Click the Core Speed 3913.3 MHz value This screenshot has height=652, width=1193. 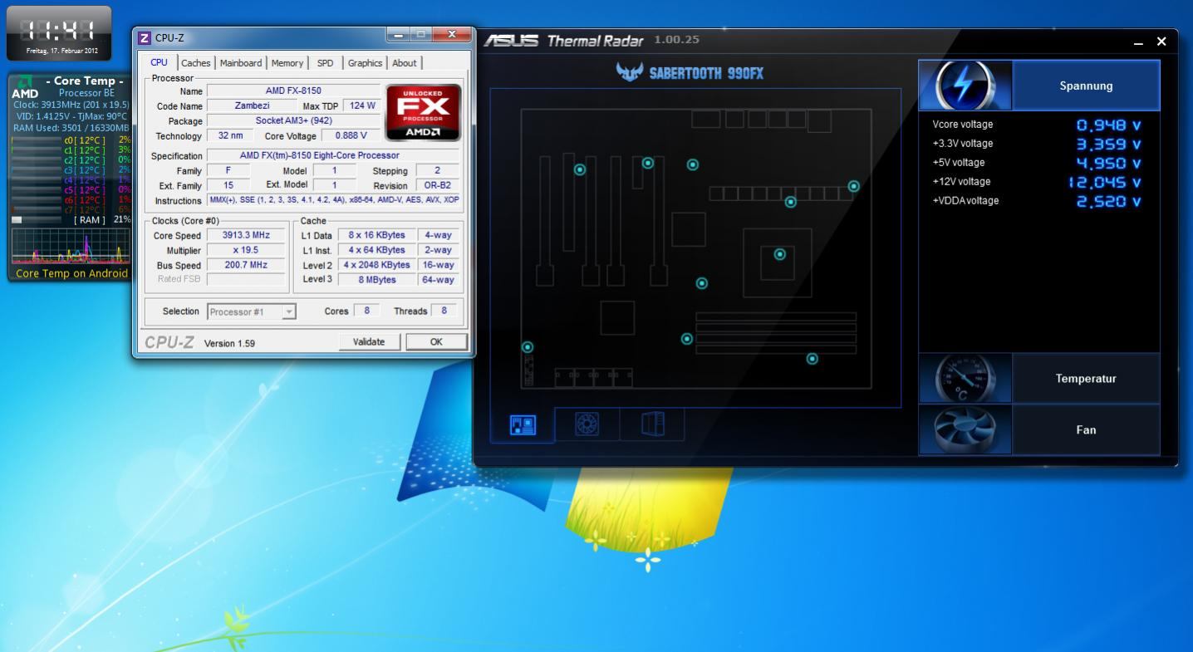(x=246, y=235)
